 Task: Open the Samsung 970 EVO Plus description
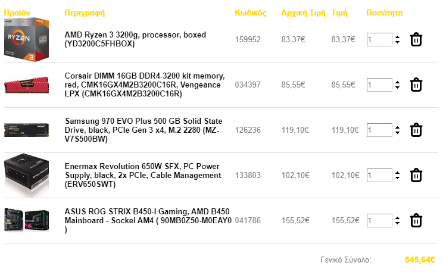coord(143,130)
